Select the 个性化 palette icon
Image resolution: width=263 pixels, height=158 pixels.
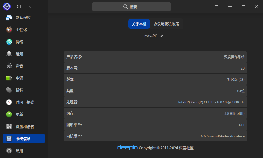pos(9,29)
